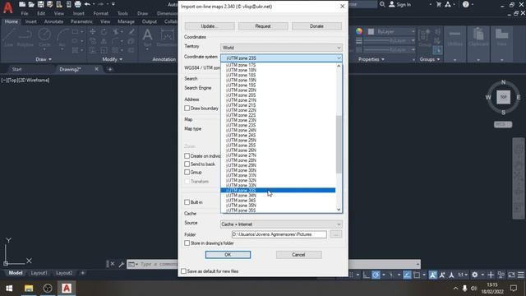
Task: Expand the Modify panel dropdown
Action: coord(113,59)
